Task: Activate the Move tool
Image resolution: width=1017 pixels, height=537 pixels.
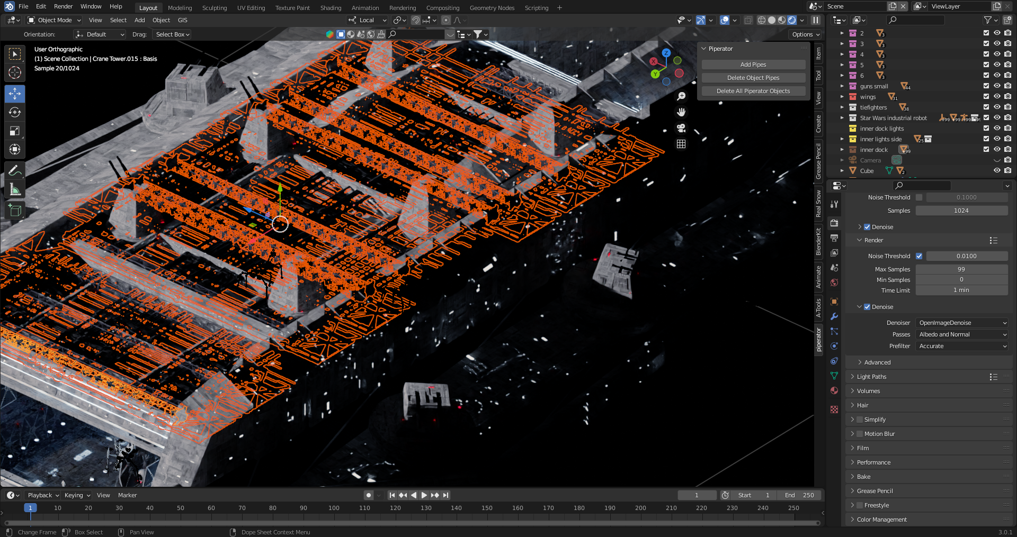Action: point(15,94)
